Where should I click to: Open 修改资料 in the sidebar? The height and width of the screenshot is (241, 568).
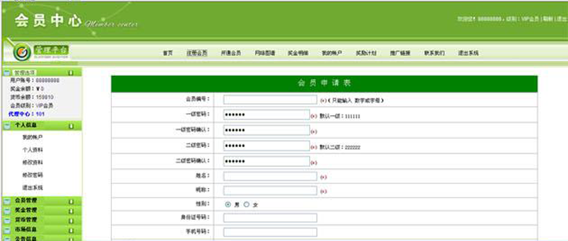tap(33, 162)
